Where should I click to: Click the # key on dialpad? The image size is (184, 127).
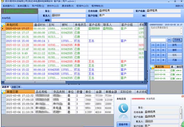coord(163,60)
